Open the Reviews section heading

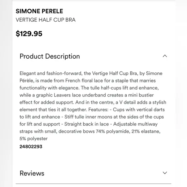tap(32, 173)
